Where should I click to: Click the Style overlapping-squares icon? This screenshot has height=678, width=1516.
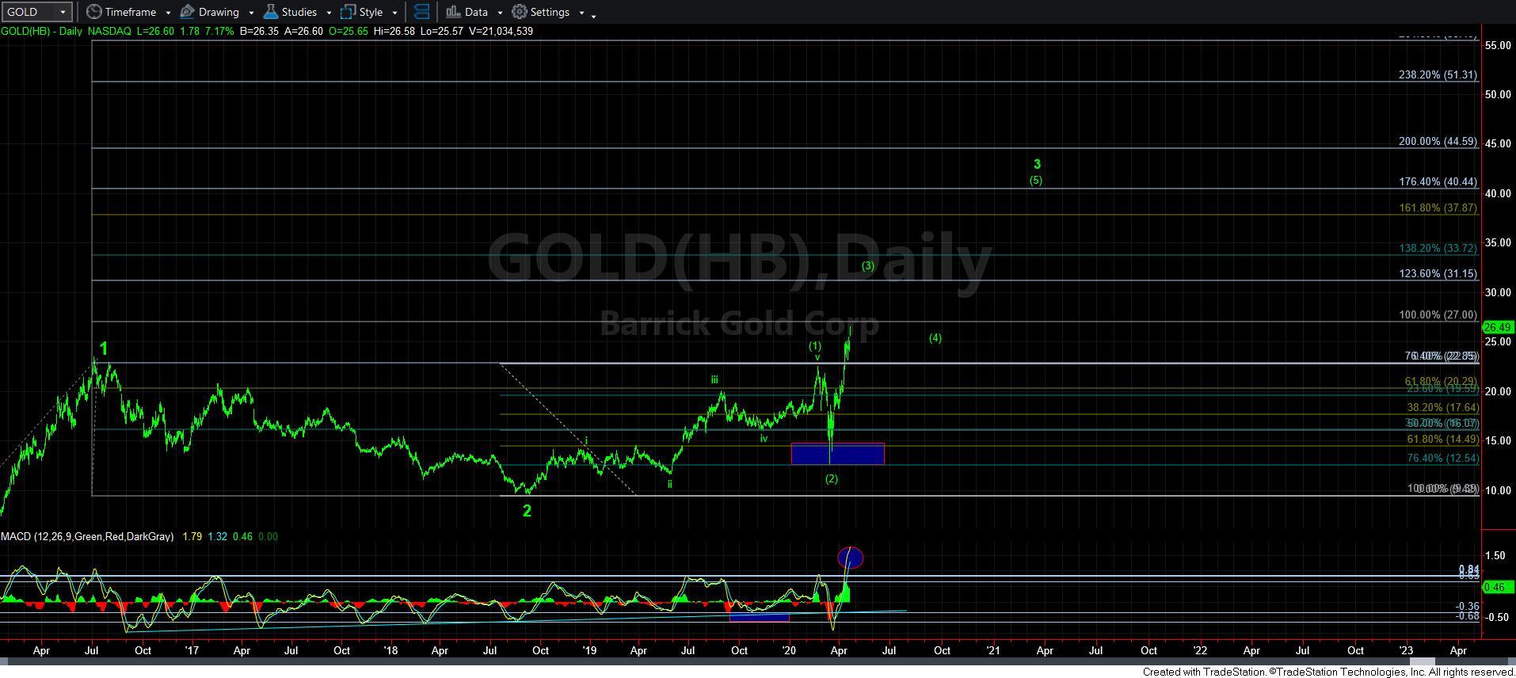coord(348,12)
